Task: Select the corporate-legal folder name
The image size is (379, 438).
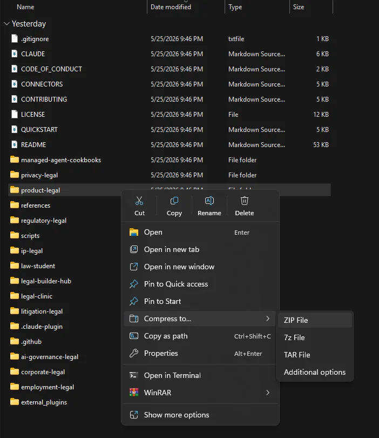Action: coord(43,372)
